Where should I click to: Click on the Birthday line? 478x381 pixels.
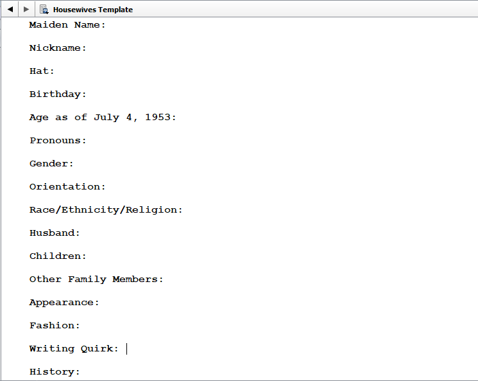tap(58, 94)
